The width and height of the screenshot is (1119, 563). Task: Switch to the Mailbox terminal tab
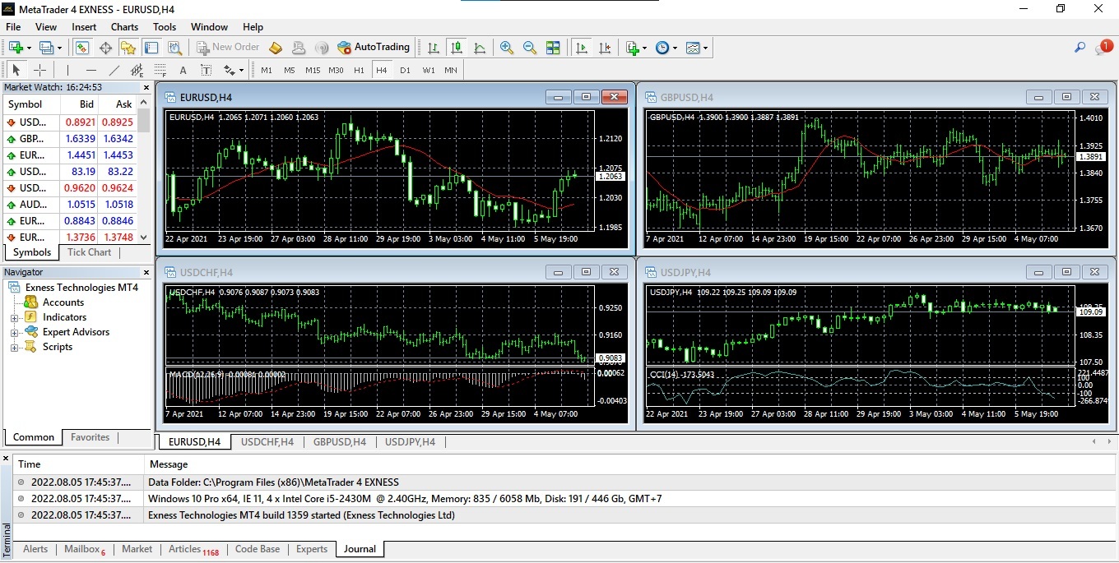(84, 549)
